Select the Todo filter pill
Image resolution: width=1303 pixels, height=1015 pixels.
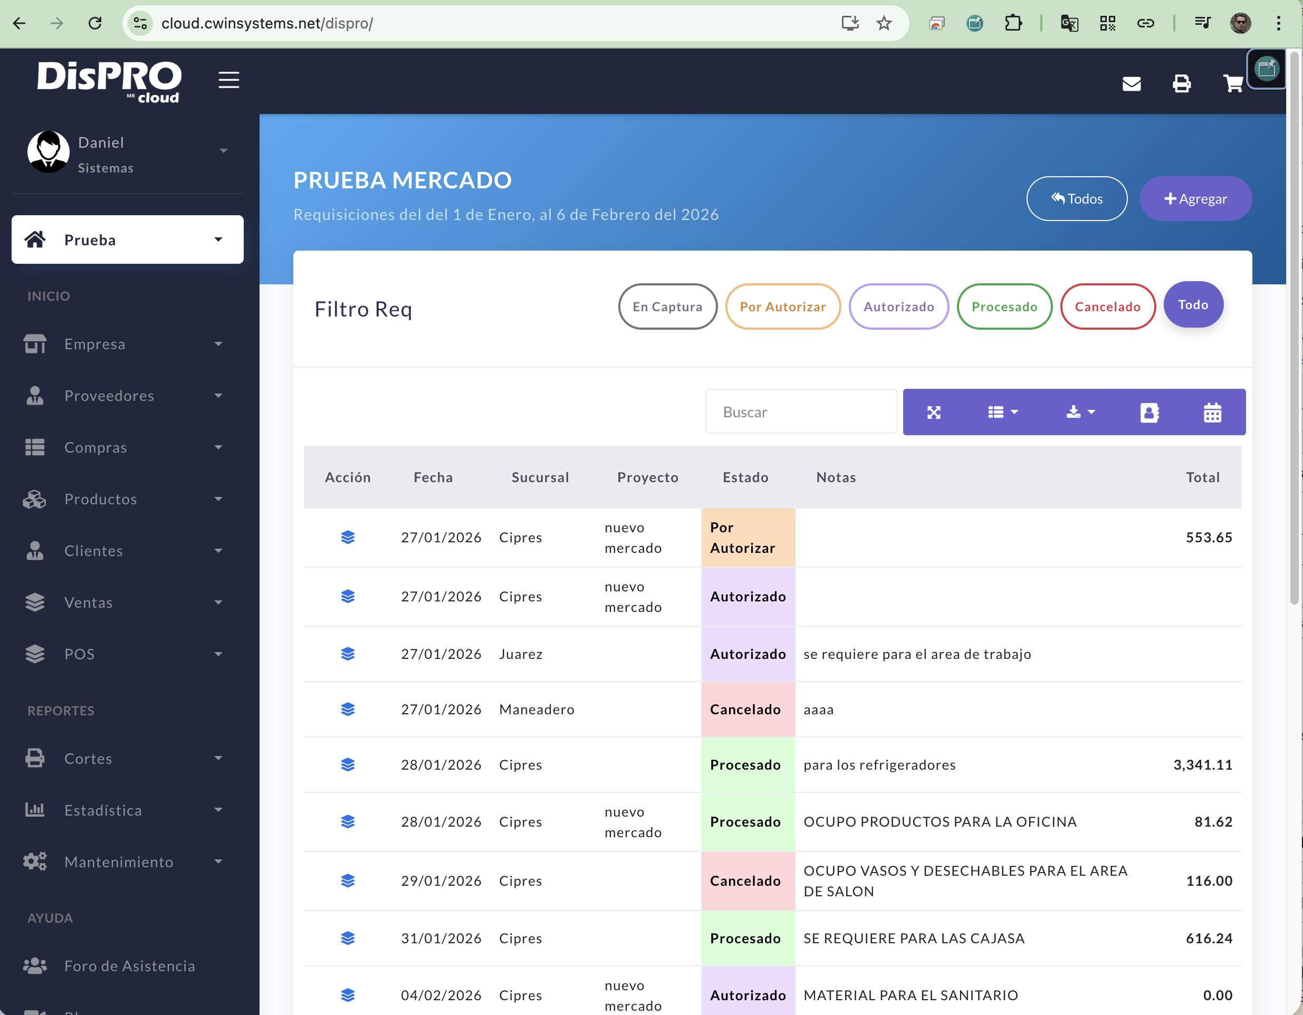pyautogui.click(x=1193, y=305)
